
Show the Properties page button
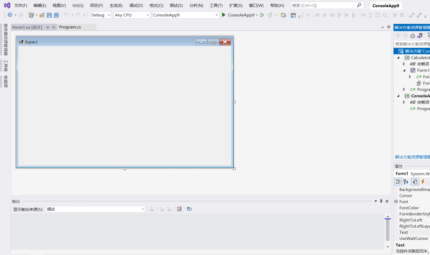click(x=415, y=182)
